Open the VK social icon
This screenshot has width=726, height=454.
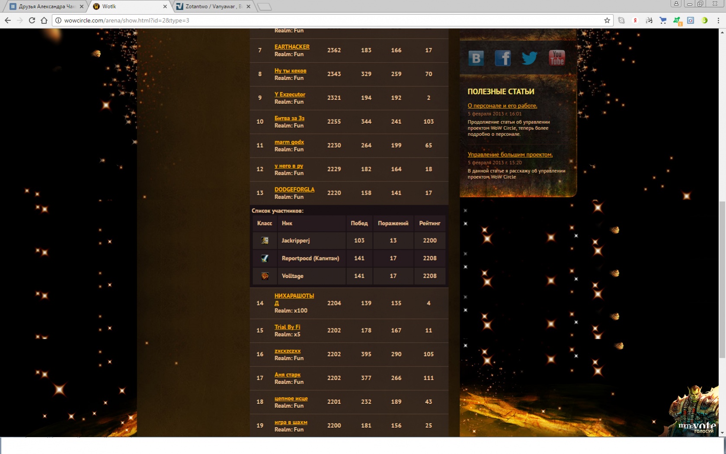(476, 58)
